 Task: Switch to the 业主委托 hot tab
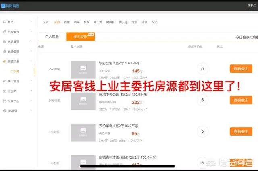[80, 37]
